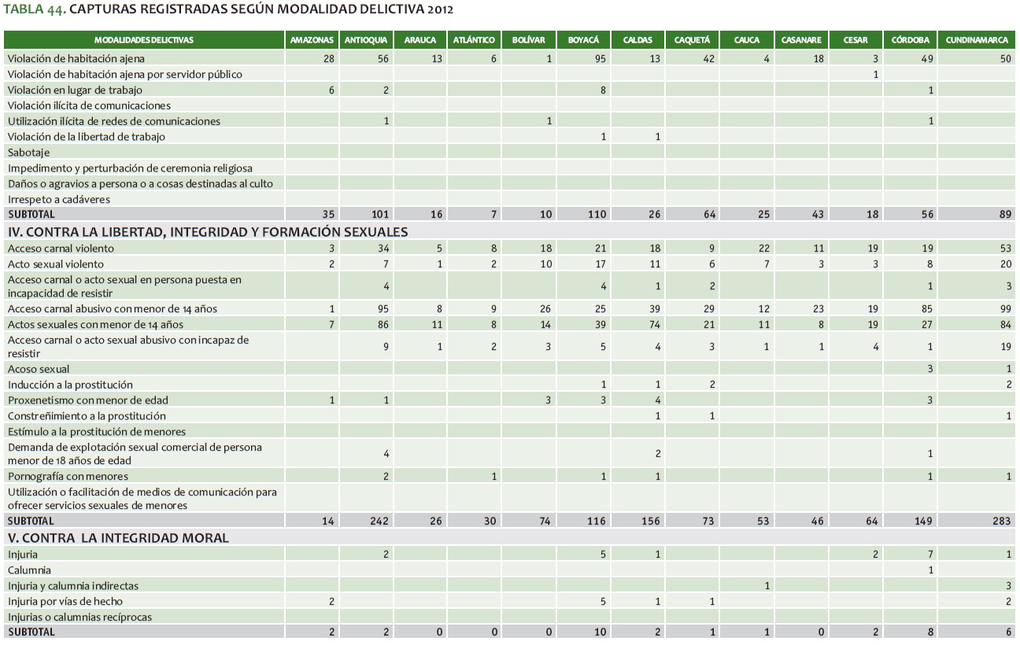Image resolution: width=1020 pixels, height=645 pixels.
Task: Select the BOYACÁ column header
Action: (582, 40)
